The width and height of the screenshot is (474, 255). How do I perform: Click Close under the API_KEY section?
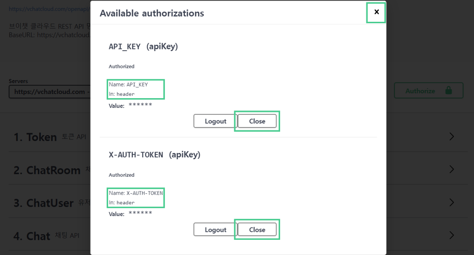[x=257, y=121]
